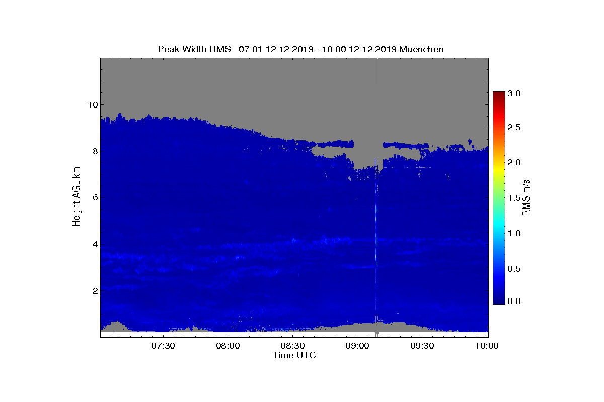
Task: Click the 09:00 time tick label
Action: [x=357, y=346]
